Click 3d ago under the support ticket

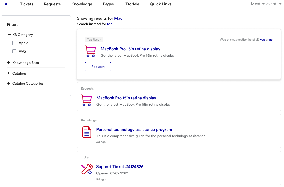pos(101,179)
